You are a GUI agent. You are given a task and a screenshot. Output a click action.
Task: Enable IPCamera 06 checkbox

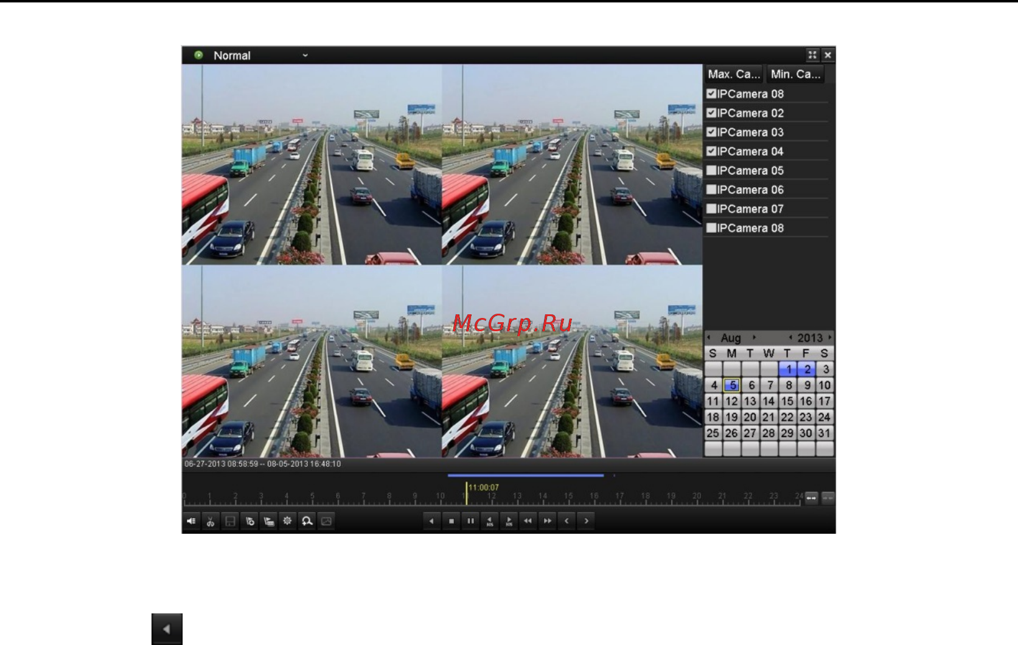click(x=711, y=190)
